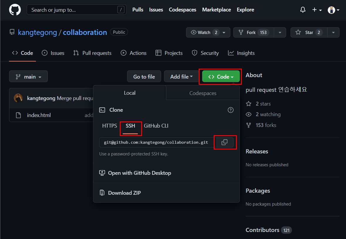Viewport: 346px width, 239px height.
Task: Open the kangtegong owner profile link
Action: [x=37, y=33]
